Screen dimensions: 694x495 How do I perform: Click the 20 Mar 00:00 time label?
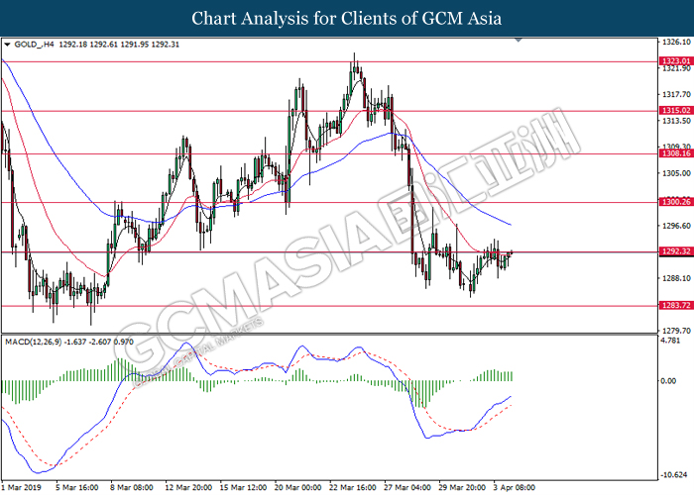(297, 487)
